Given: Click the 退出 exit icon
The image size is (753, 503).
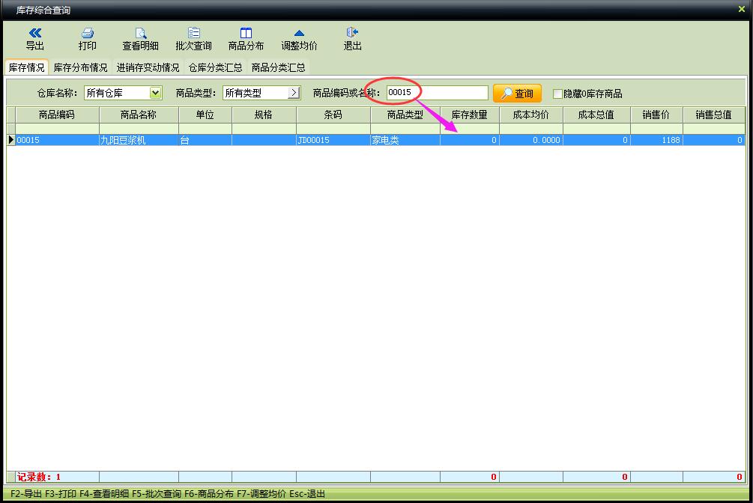Looking at the screenshot, I should coord(352,33).
